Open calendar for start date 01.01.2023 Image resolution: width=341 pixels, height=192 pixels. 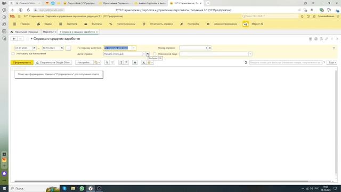[34, 48]
